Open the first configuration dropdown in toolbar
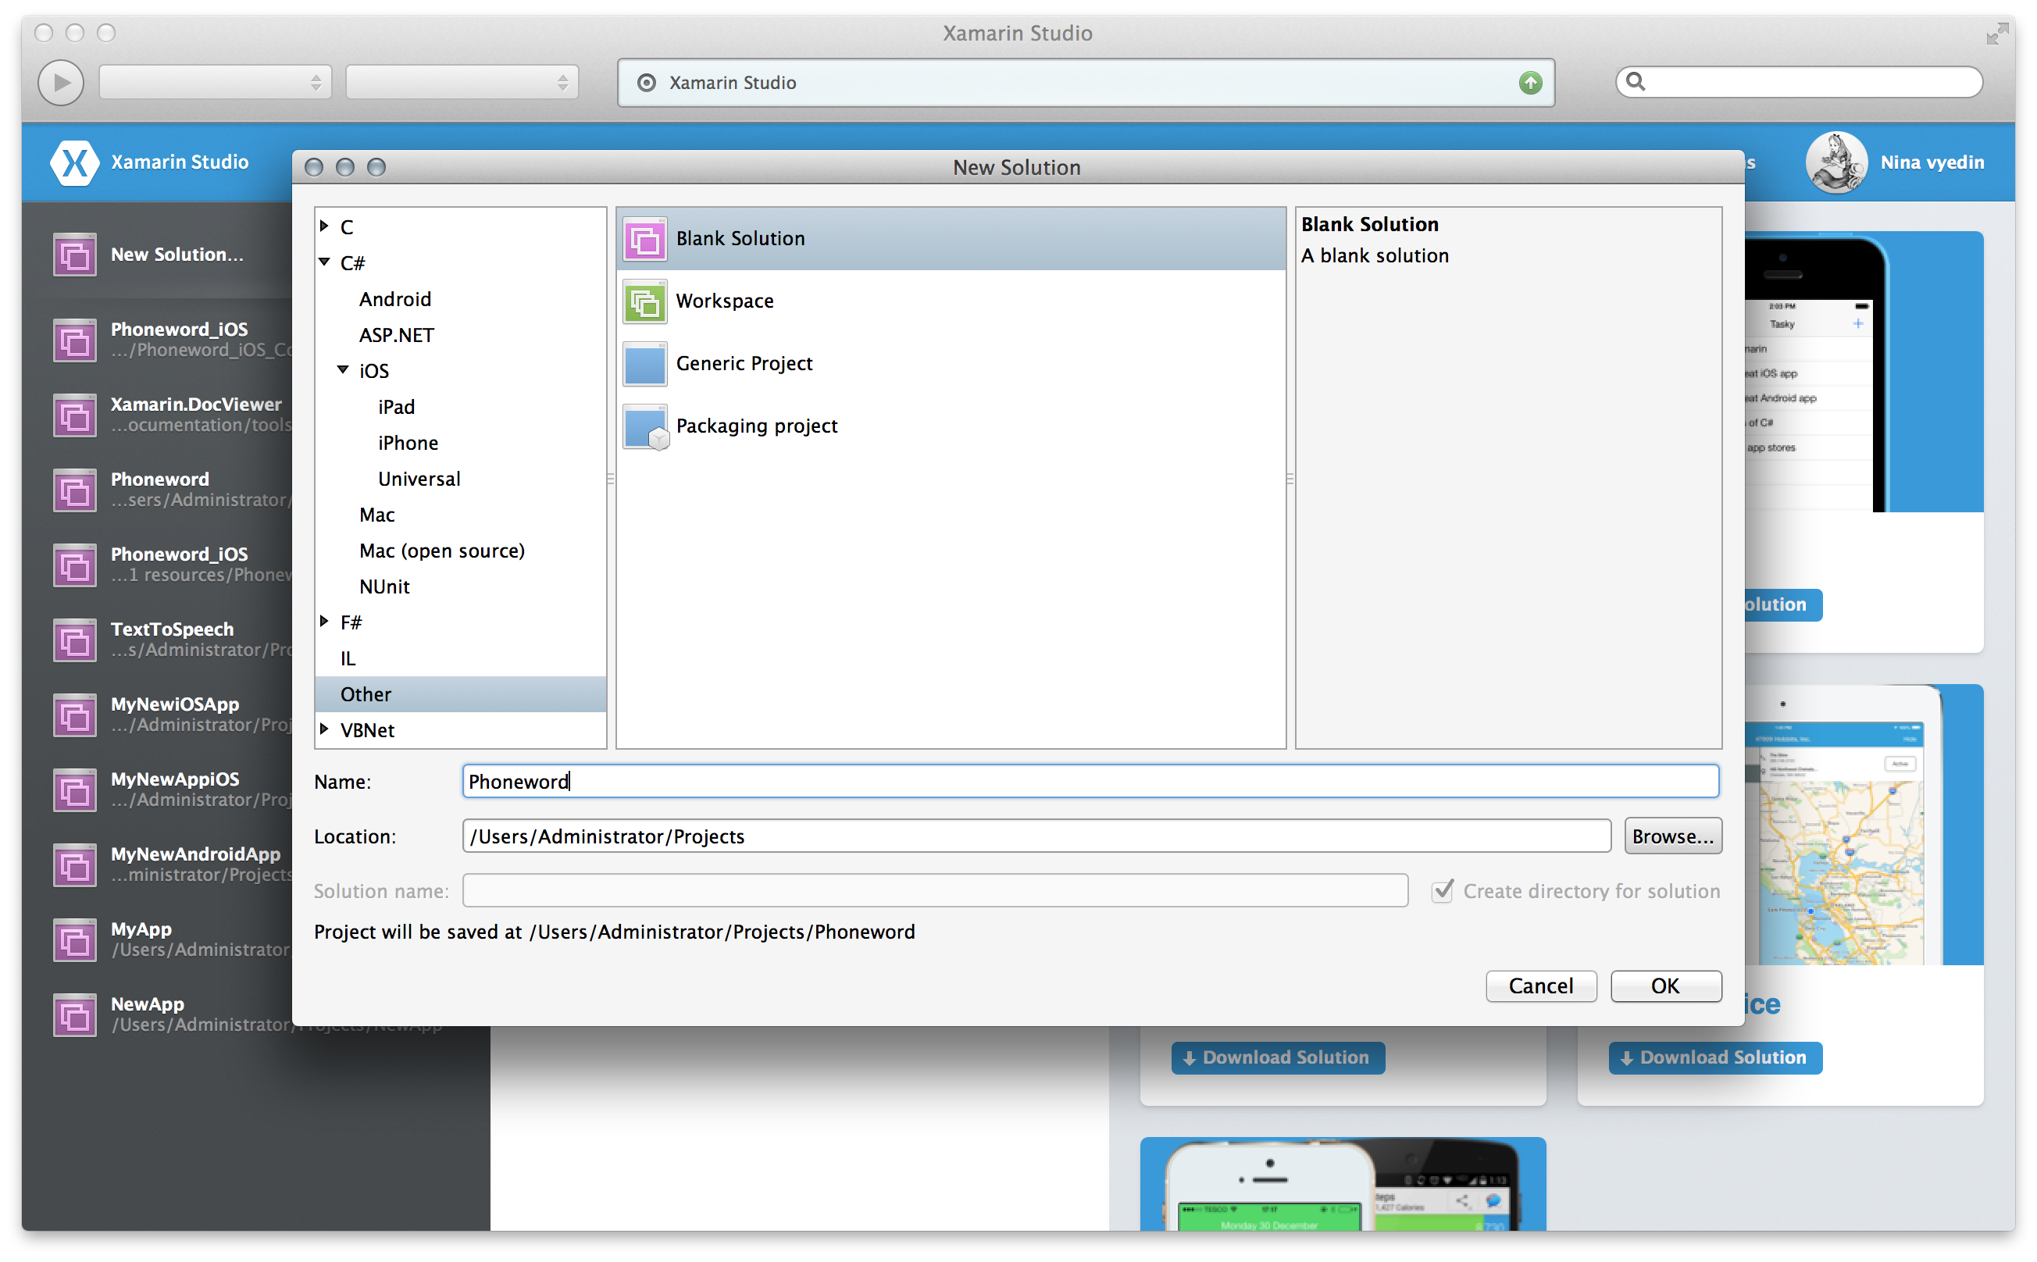Viewport: 2037px width, 1262px height. (216, 83)
